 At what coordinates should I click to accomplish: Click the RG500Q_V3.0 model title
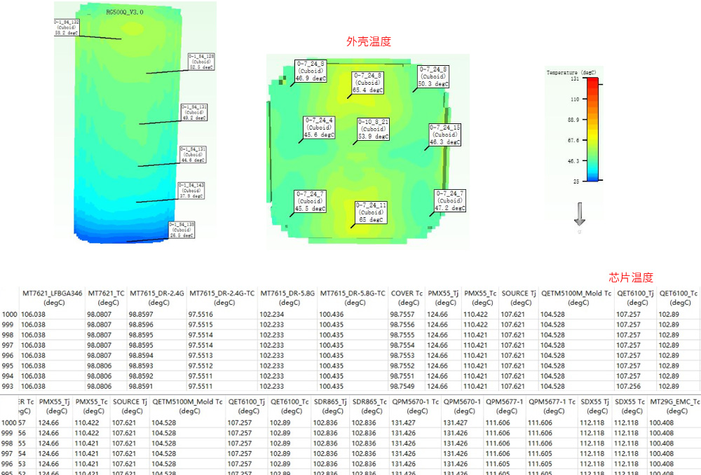click(124, 12)
